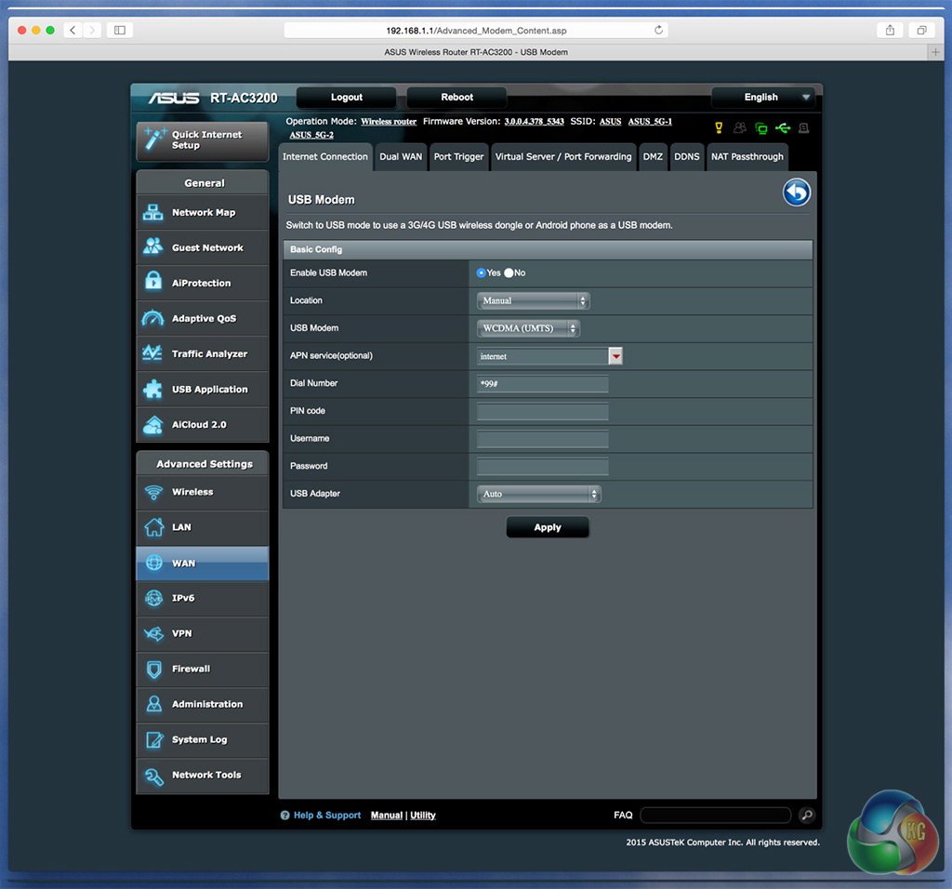The width and height of the screenshot is (952, 889).
Task: Click the printer status icon
Action: (x=804, y=128)
